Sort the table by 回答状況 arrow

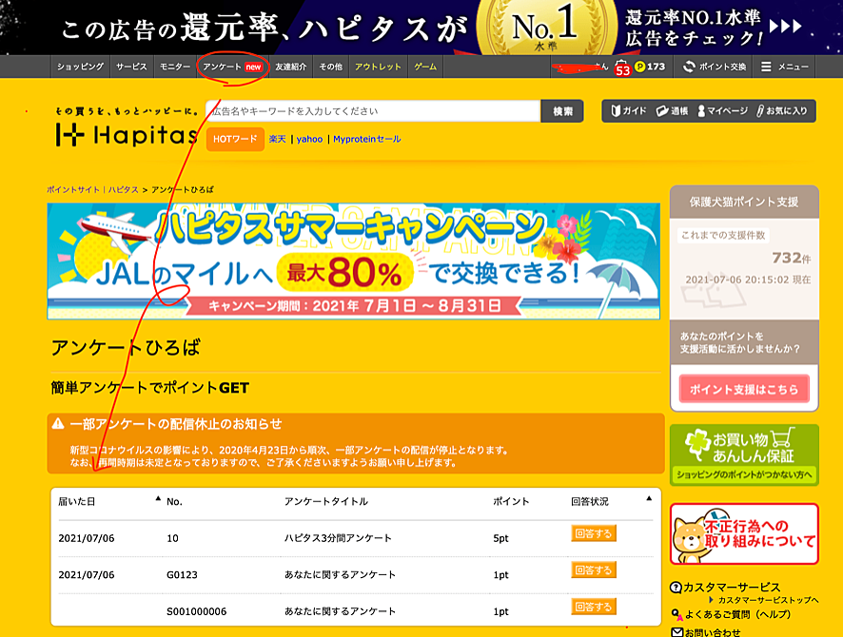[649, 498]
